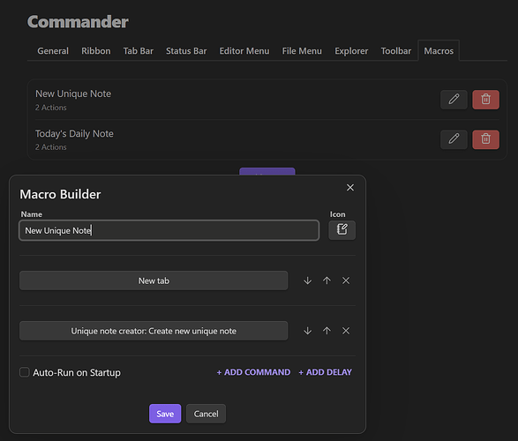Remove the New tab command
This screenshot has width=518, height=441.
pos(346,280)
